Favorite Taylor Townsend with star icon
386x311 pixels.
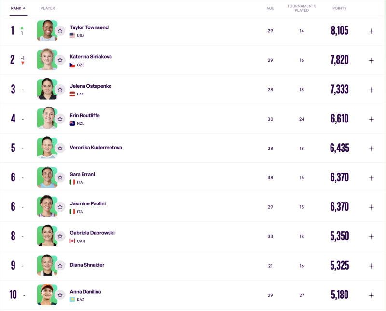coord(60,30)
